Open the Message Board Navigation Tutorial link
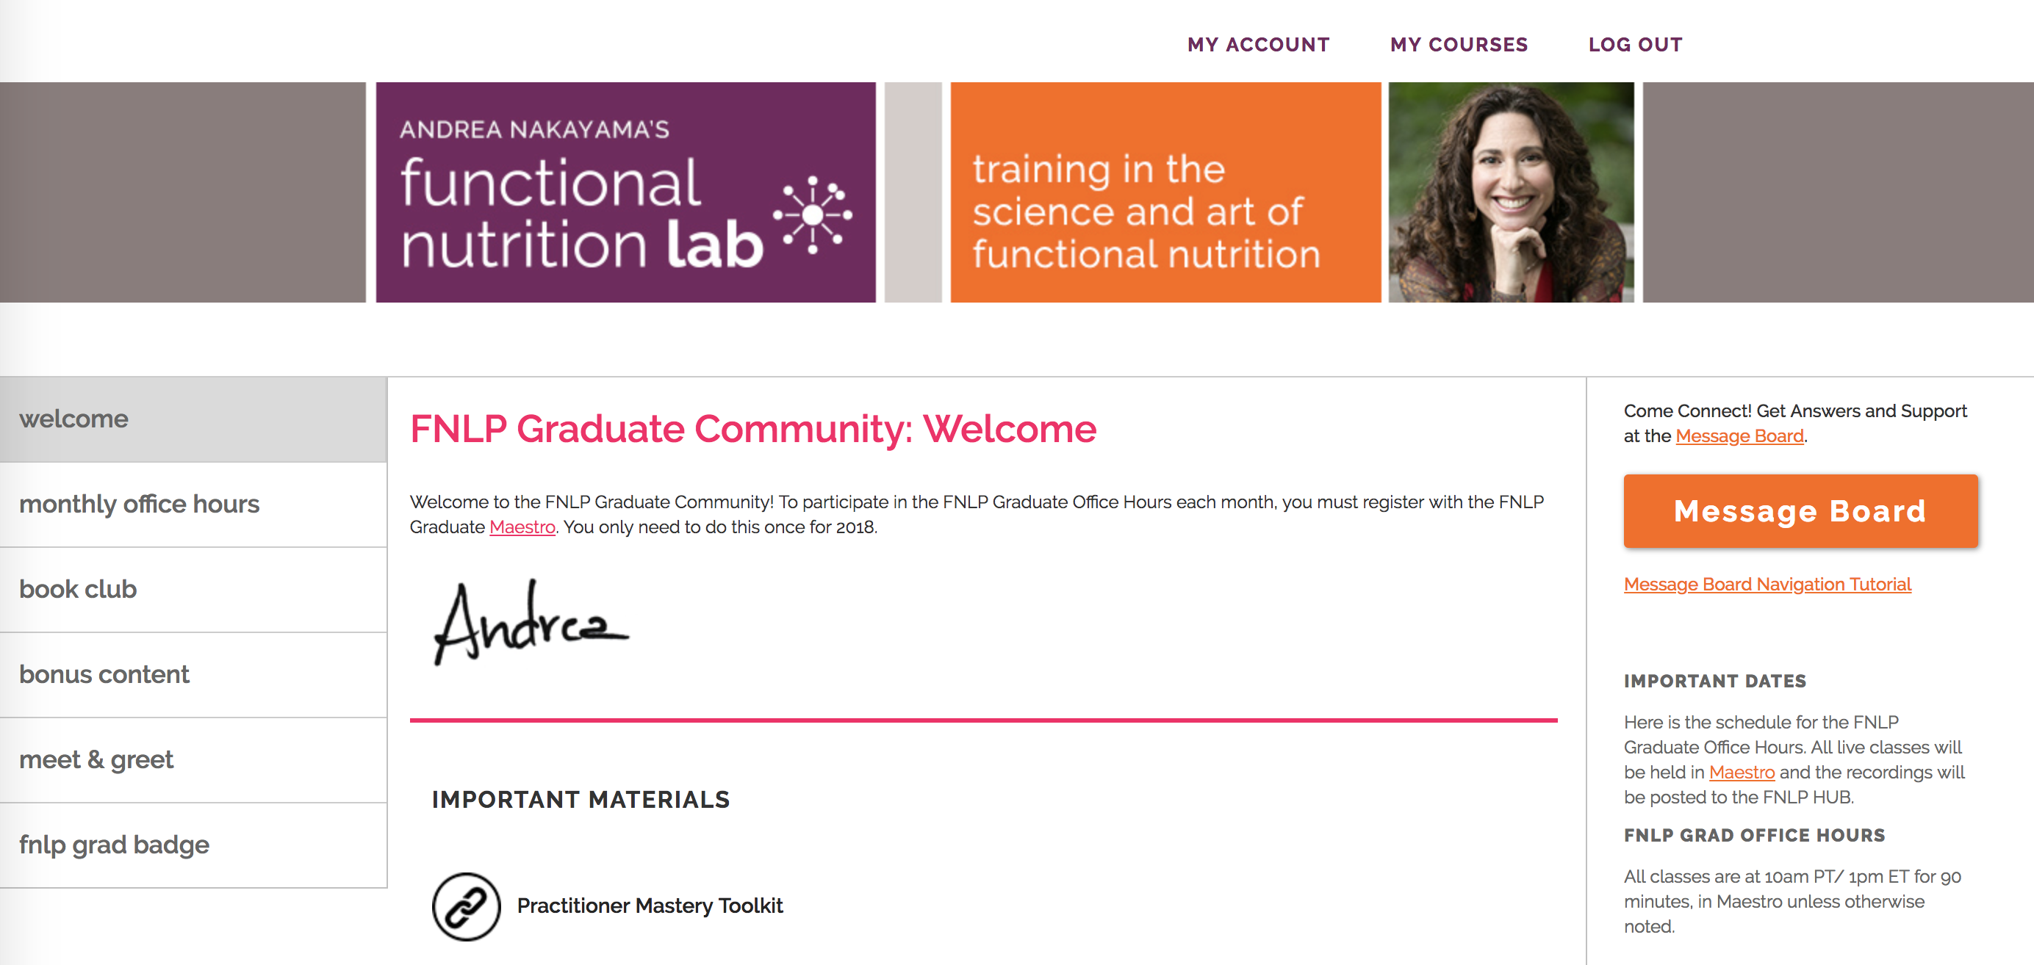This screenshot has width=2034, height=965. tap(1767, 585)
